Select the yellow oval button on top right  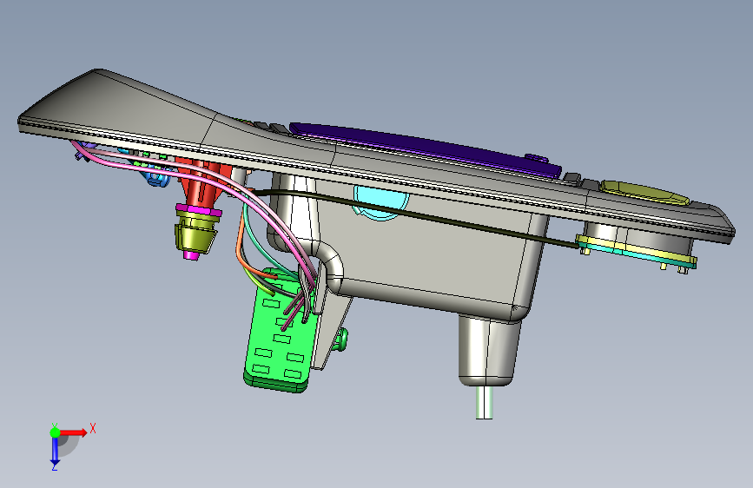[644, 193]
